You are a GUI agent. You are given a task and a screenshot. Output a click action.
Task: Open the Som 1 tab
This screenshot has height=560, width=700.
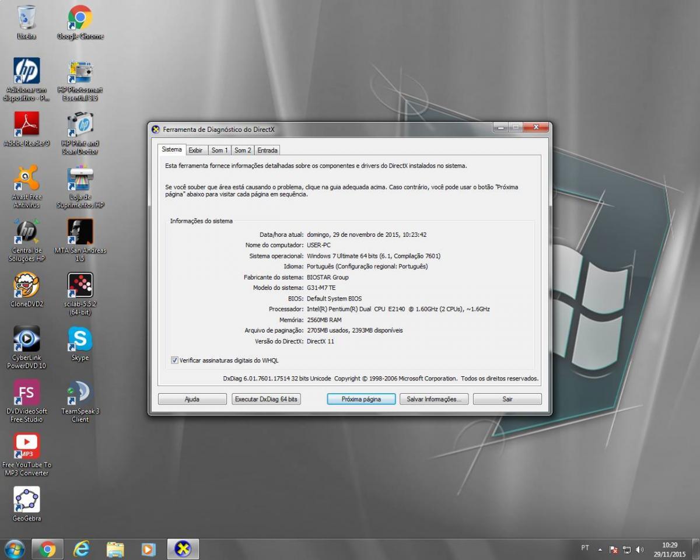(x=219, y=150)
